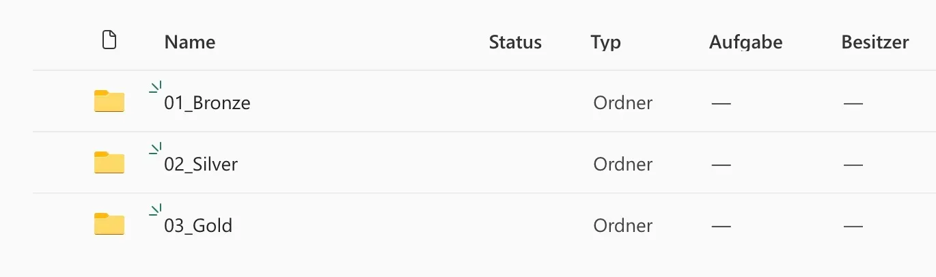This screenshot has width=936, height=277.
Task: Open the 01_Bronze folder name
Action: (x=207, y=104)
